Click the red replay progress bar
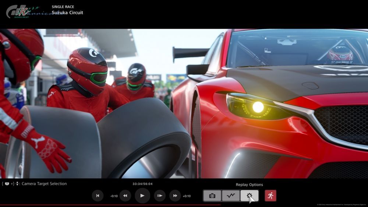The width and height of the screenshot is (368, 207). click(x=110, y=205)
